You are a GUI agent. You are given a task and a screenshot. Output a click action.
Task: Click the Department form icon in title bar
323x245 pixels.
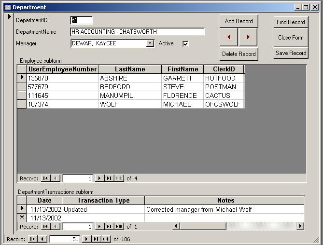pyautogui.click(x=8, y=7)
